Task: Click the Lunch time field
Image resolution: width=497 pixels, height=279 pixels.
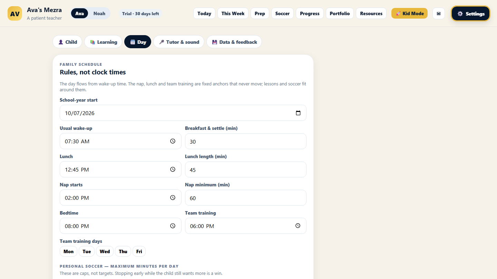Action: (120, 169)
